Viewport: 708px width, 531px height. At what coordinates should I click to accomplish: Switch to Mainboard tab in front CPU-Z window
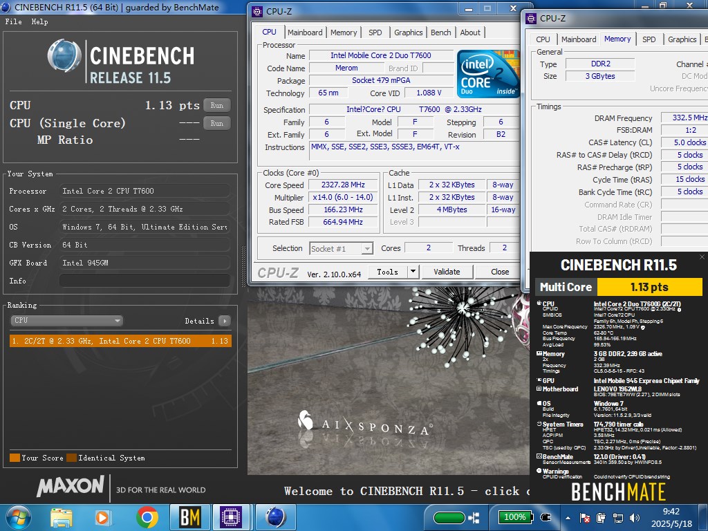click(305, 32)
